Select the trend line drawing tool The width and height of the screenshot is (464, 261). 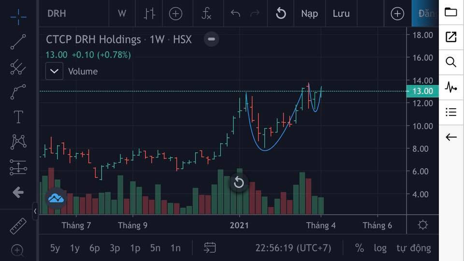coord(18,42)
